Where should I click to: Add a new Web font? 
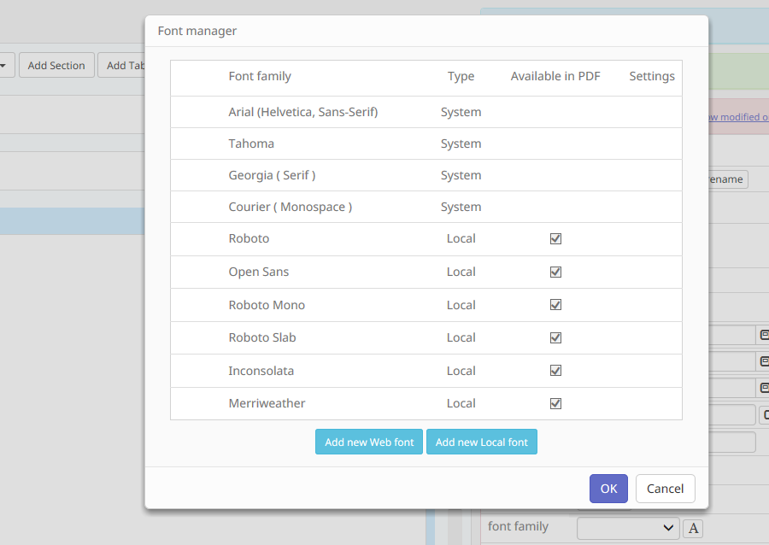pyautogui.click(x=368, y=442)
